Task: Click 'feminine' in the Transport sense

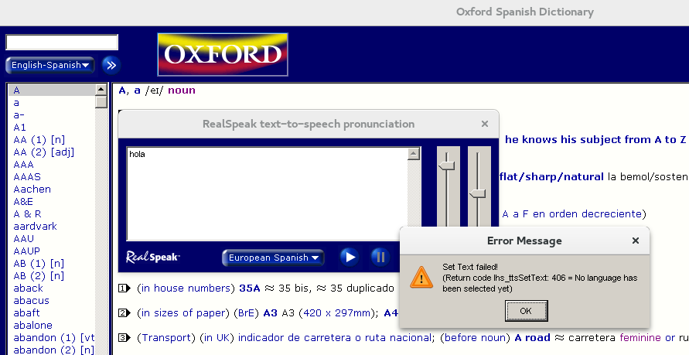Action: (x=640, y=337)
